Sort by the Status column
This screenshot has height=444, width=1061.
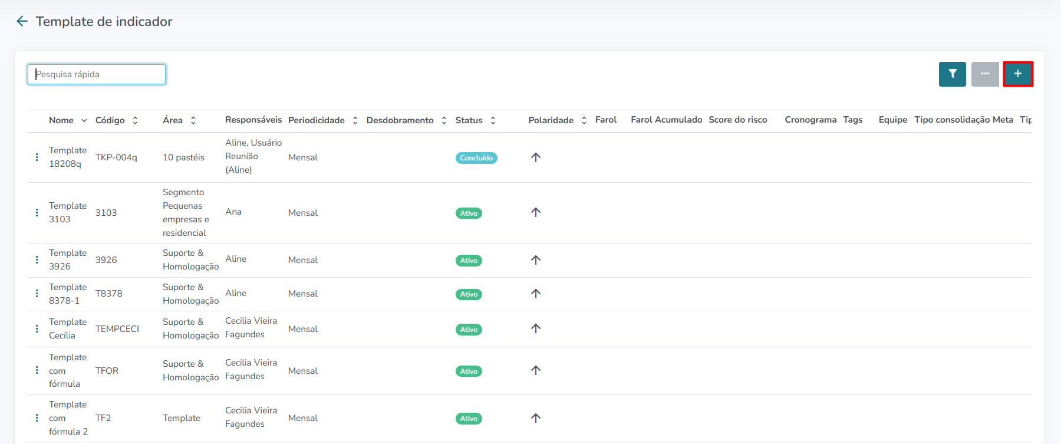[476, 120]
